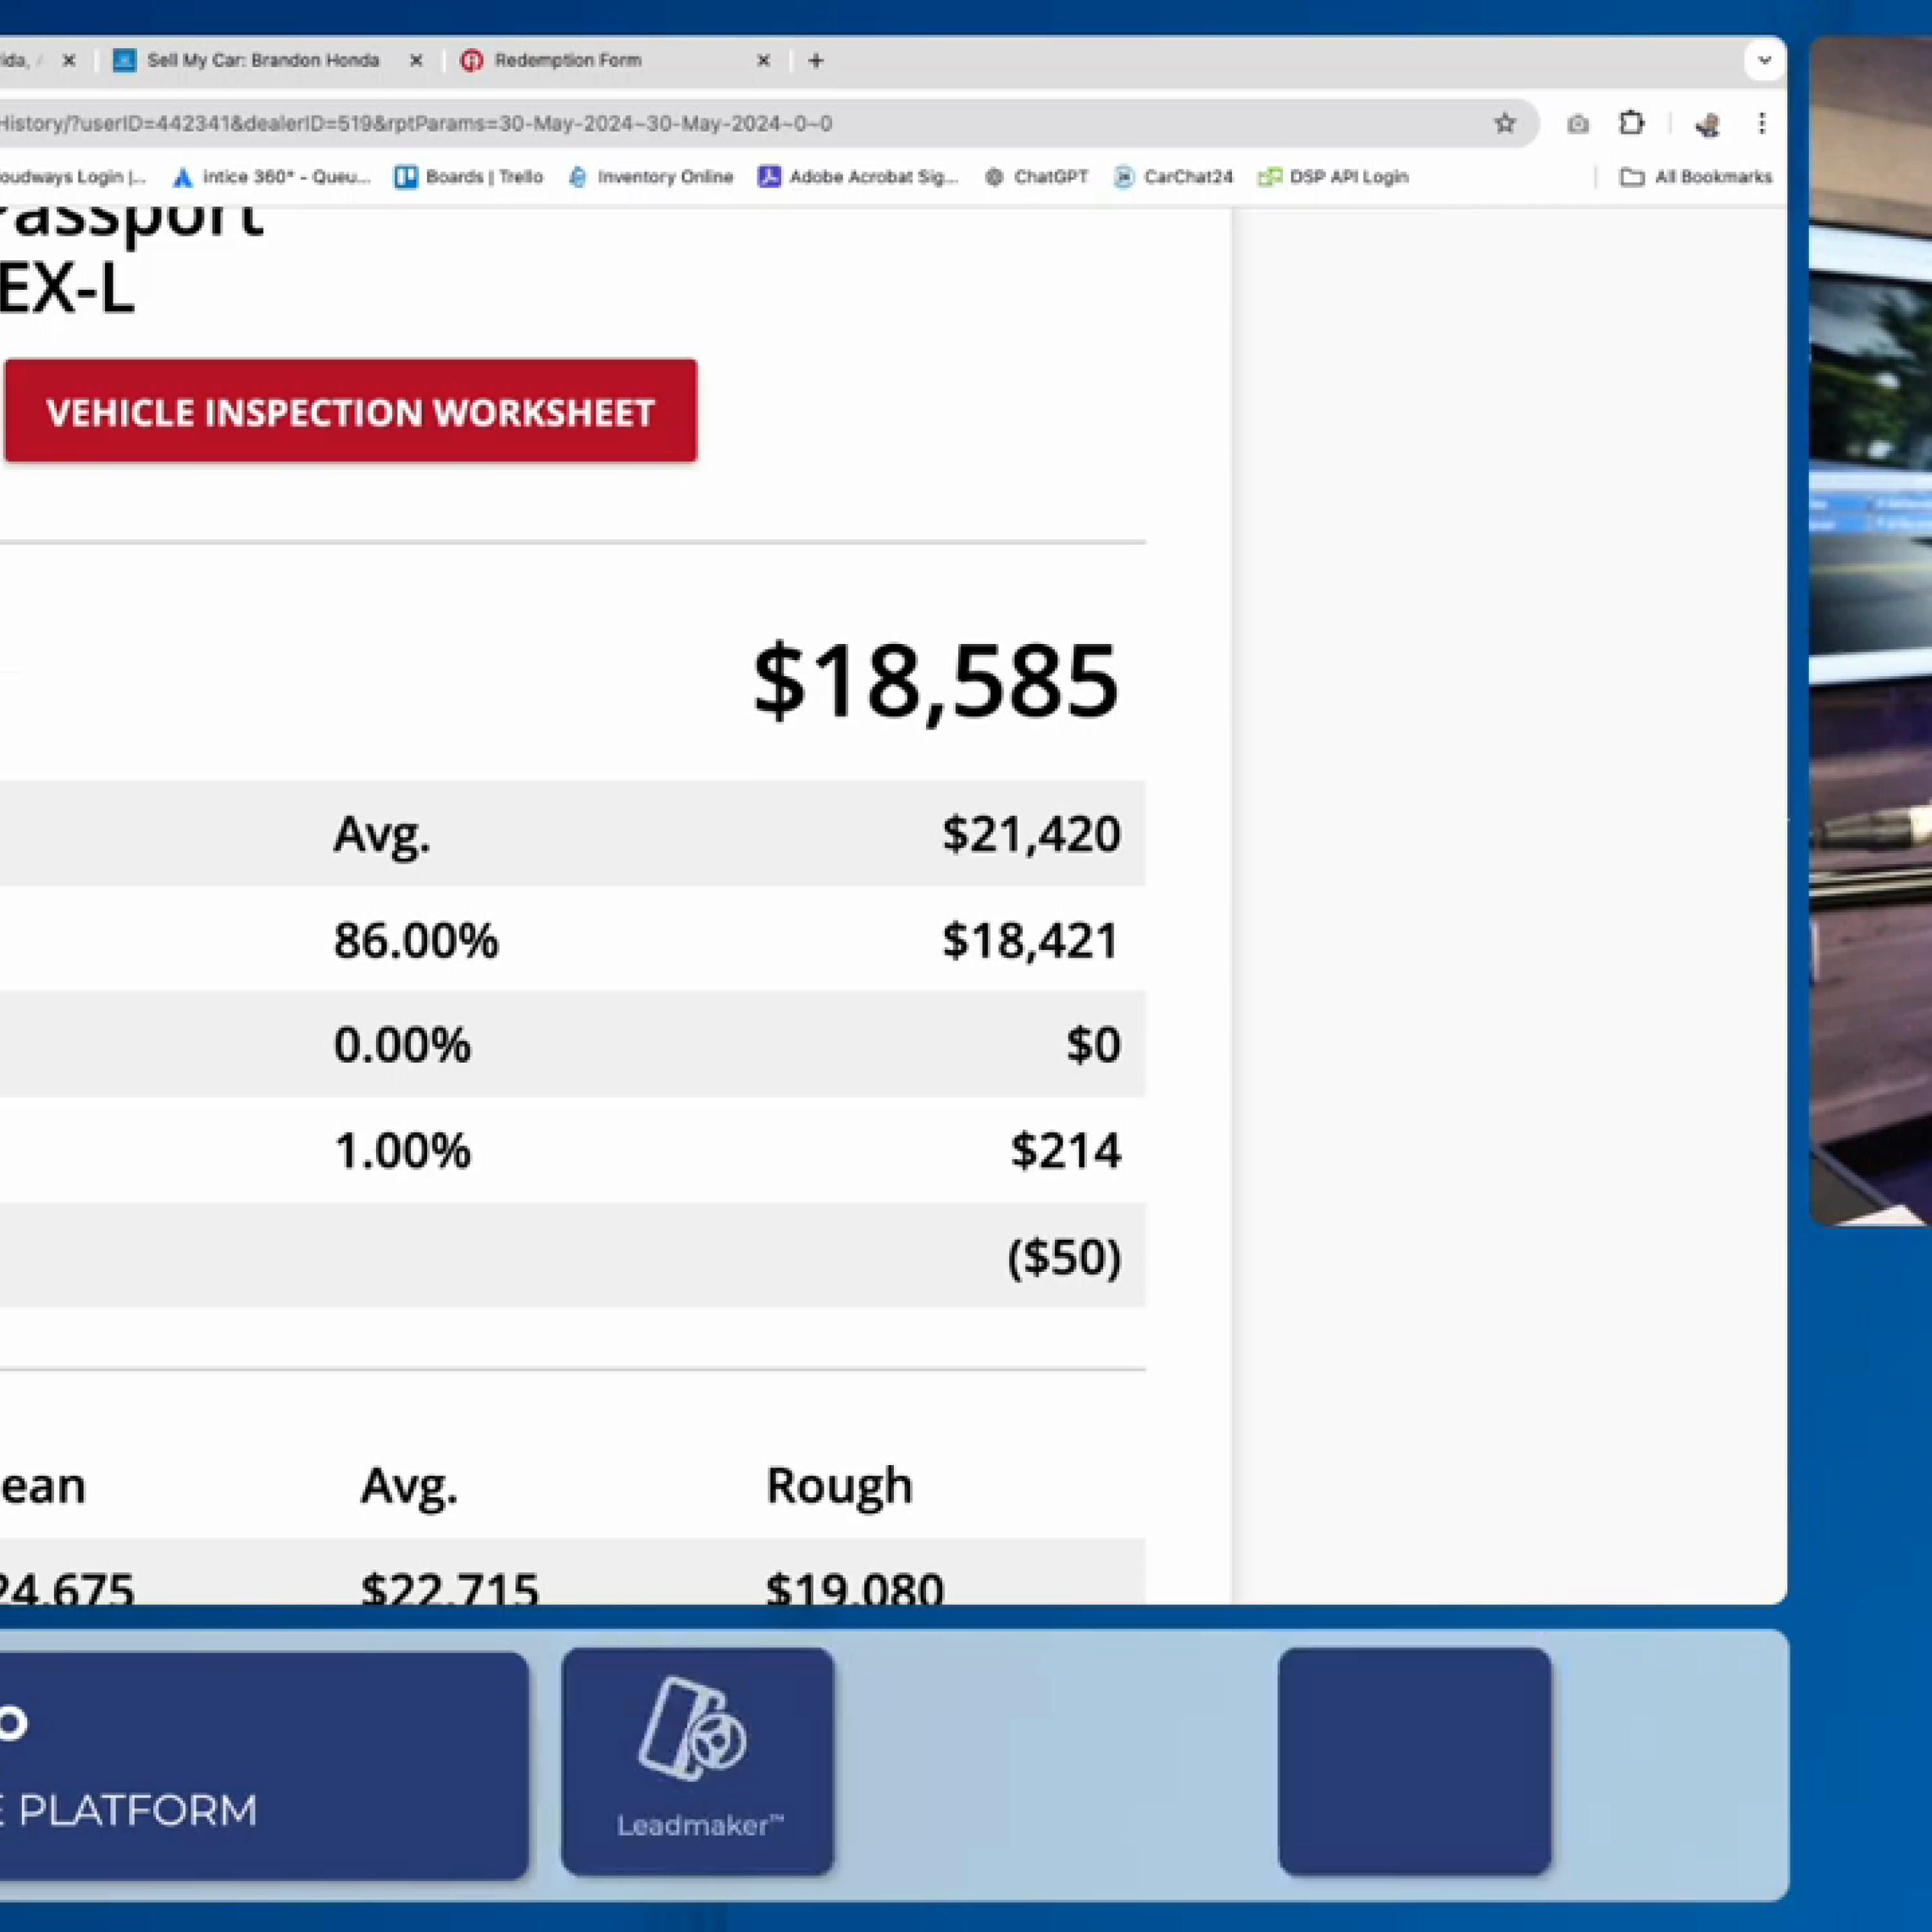Click the Cloudways Login bookmark
This screenshot has height=1932, width=1932.
click(72, 177)
